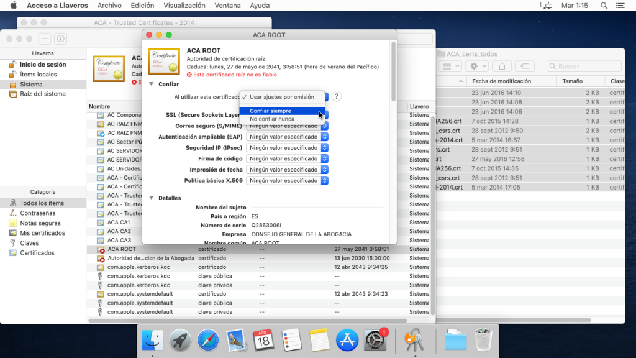Image resolution: width=636 pixels, height=358 pixels.
Task: Show 'Todos los ítems' category
Action: tap(43, 203)
